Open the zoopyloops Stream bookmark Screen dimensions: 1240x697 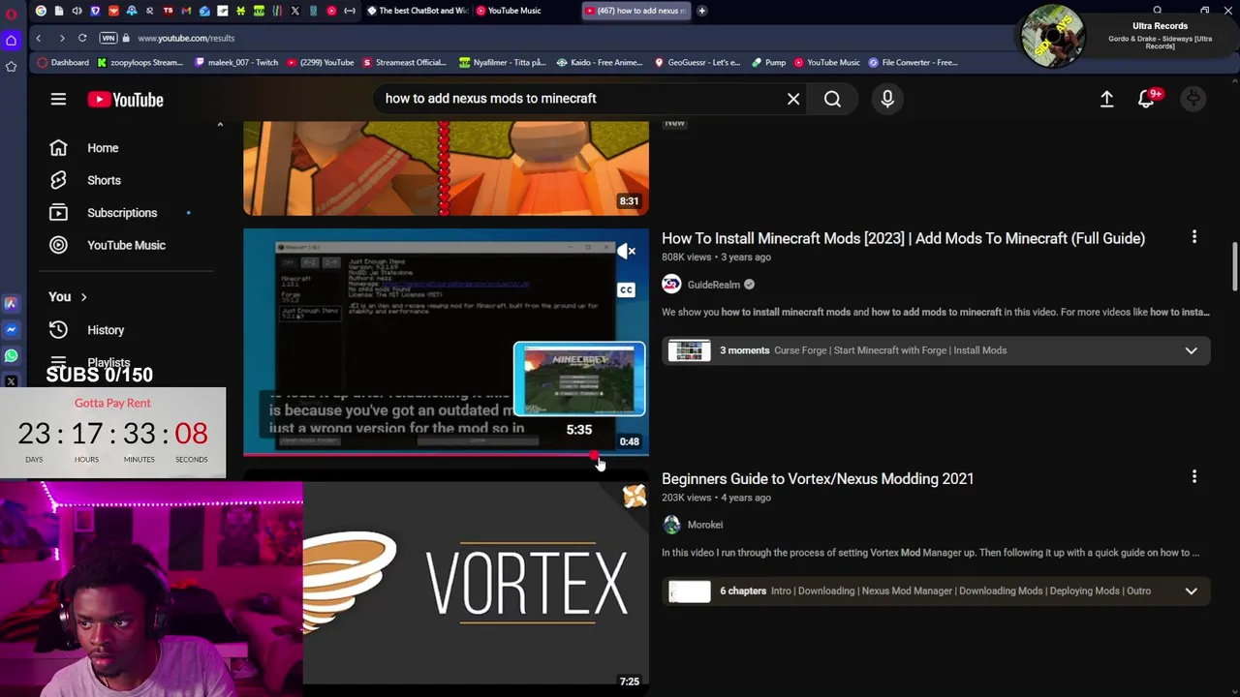tap(139, 63)
